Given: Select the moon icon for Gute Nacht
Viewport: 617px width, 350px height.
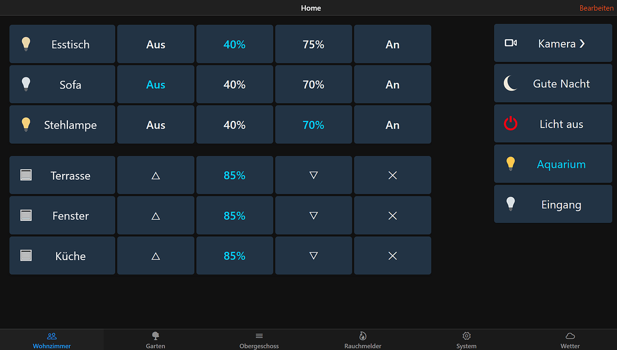Looking at the screenshot, I should point(510,83).
